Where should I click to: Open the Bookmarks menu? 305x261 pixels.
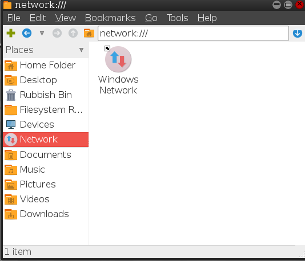[x=110, y=18]
